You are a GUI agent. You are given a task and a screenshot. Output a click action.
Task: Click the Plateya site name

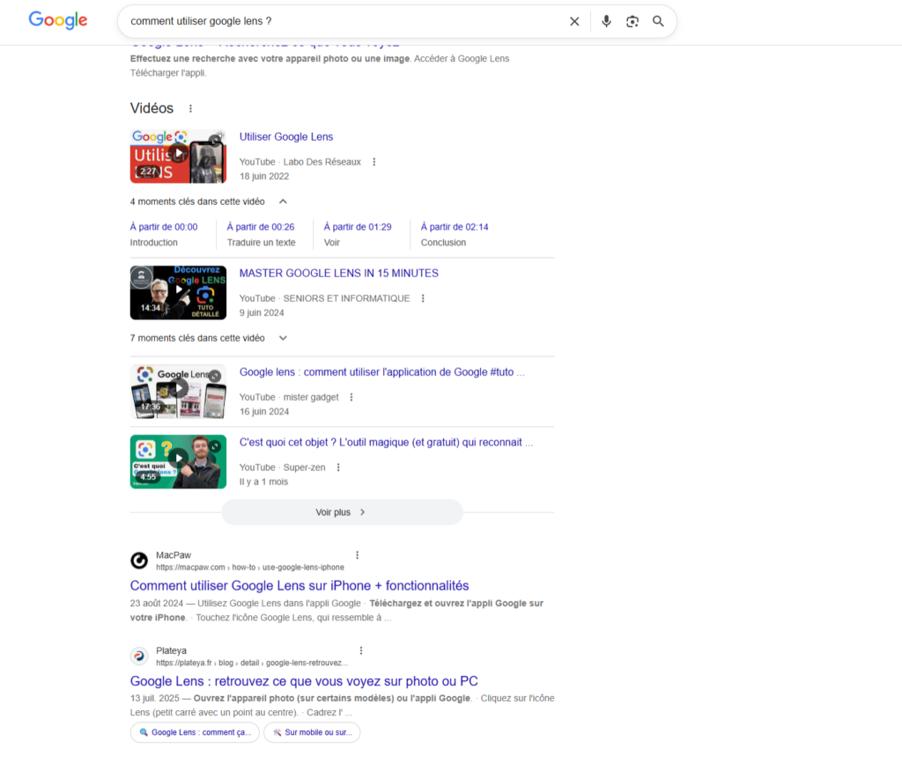click(x=172, y=650)
